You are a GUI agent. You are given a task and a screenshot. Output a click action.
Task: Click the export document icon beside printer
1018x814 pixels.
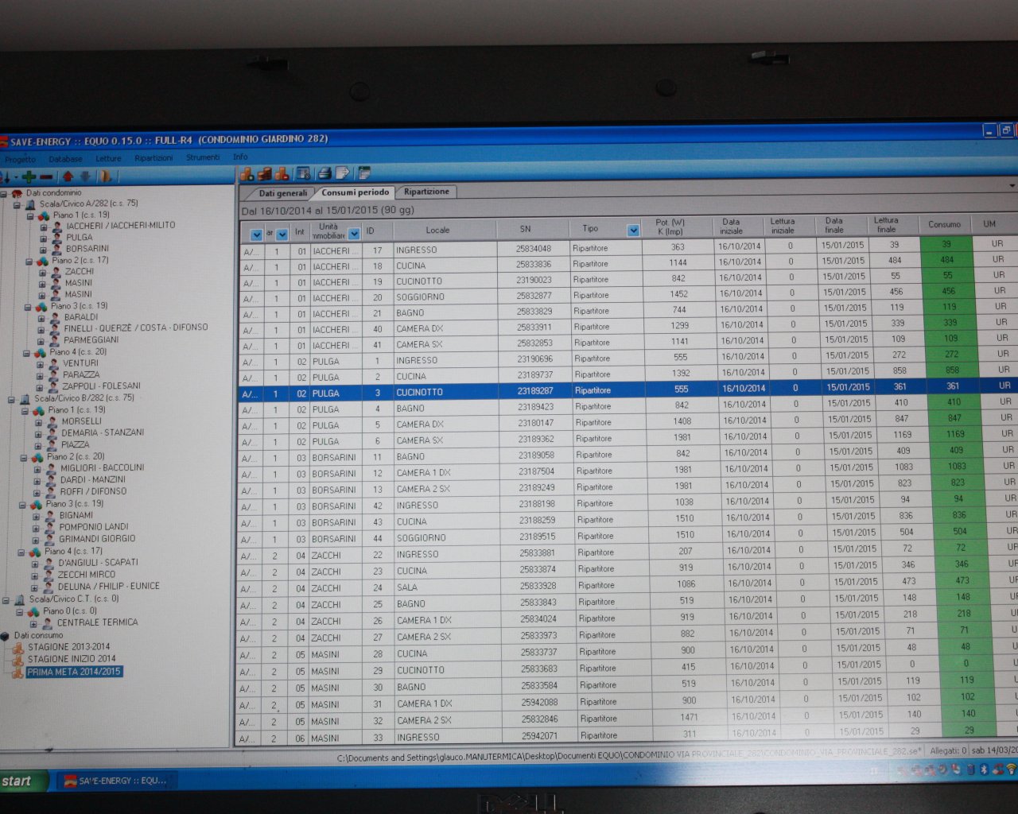tap(342, 173)
